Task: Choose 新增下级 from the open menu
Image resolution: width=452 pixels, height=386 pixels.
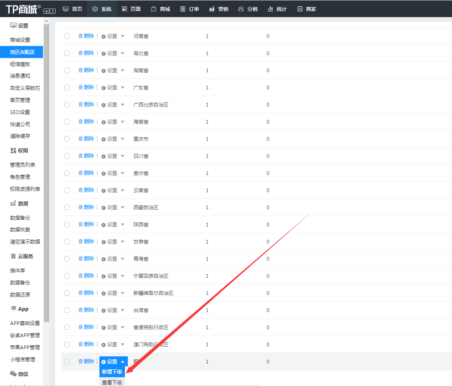Action: point(112,372)
